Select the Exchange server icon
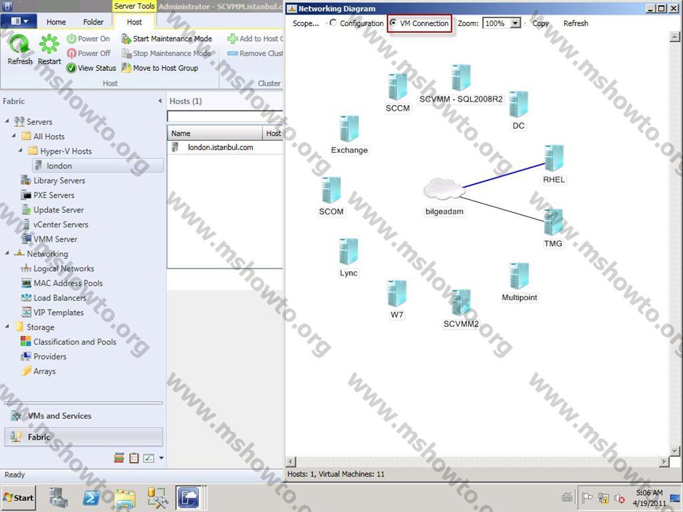 349,129
